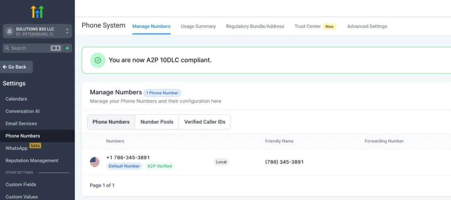The height and width of the screenshot is (200, 451).
Task: Click the US flag icon beside the number
Action: pos(95,162)
